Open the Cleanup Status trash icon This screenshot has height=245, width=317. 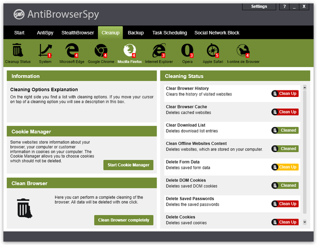tap(18, 50)
